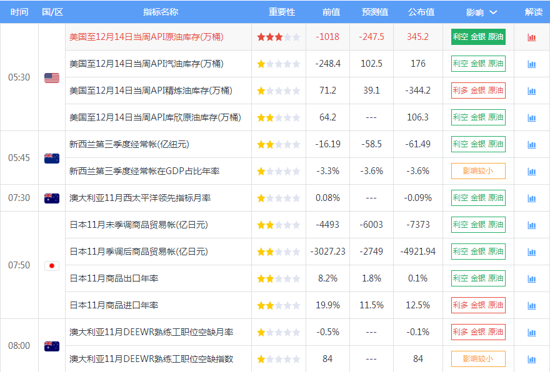Open chart for 日本11月商品进口年率
The height and width of the screenshot is (372, 550).
pos(532,306)
